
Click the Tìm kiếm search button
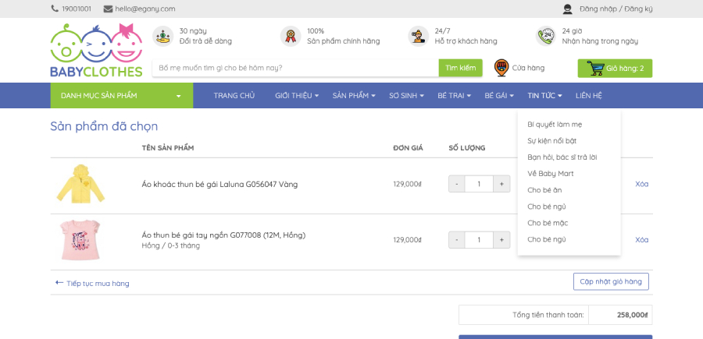(x=460, y=68)
